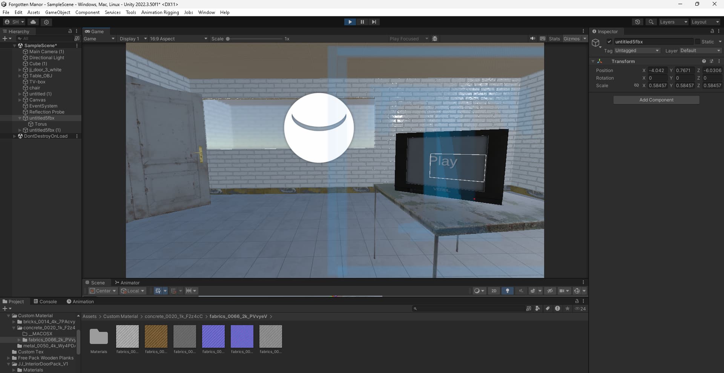
Task: Mute game audio in the Game view toolbar
Action: 533,38
